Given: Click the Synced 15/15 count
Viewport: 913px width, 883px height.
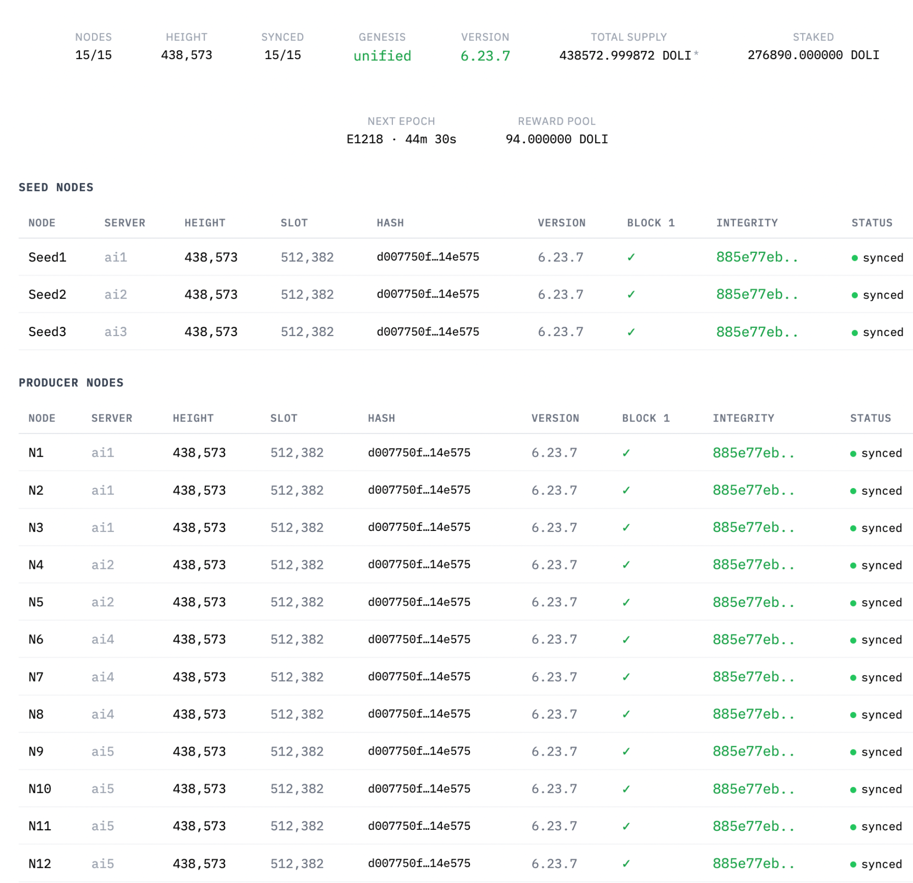Looking at the screenshot, I should 283,55.
